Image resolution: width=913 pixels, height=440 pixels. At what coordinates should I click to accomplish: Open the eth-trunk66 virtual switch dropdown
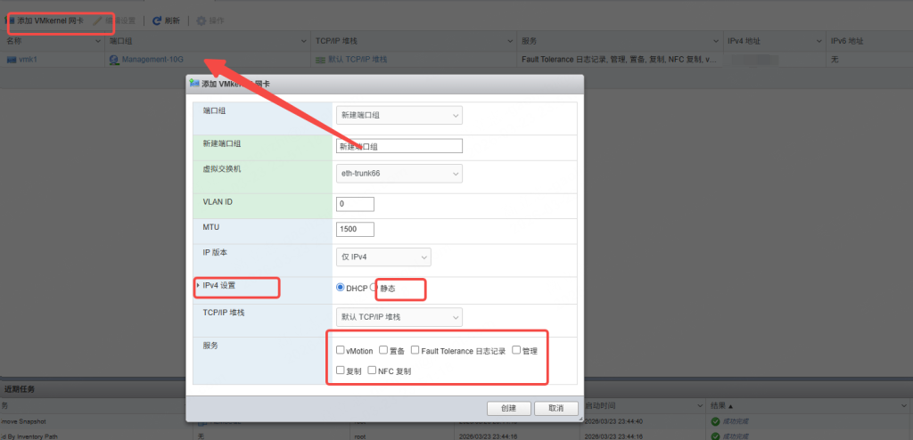pyautogui.click(x=399, y=173)
